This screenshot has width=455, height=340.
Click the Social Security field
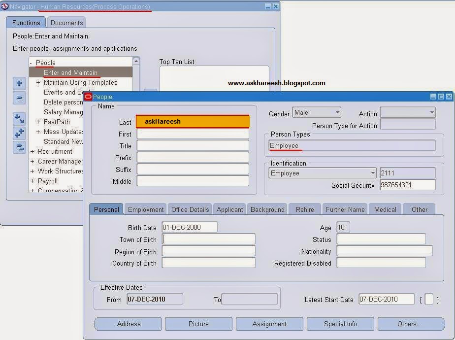coord(408,185)
